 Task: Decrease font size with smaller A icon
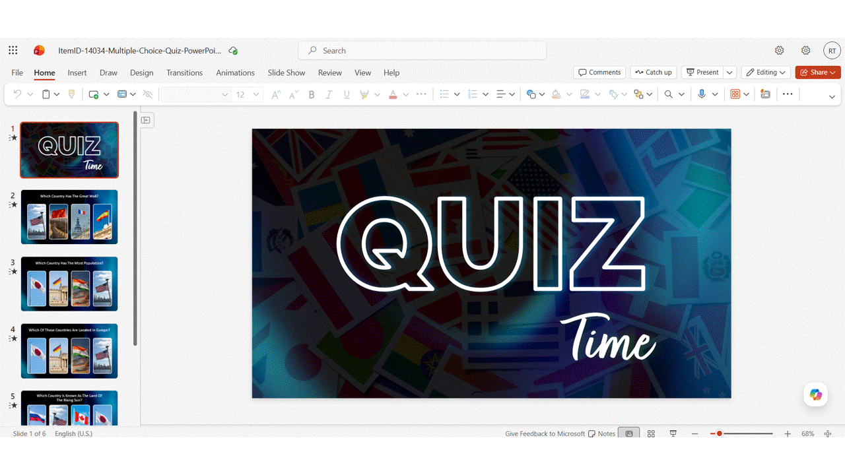(x=294, y=94)
